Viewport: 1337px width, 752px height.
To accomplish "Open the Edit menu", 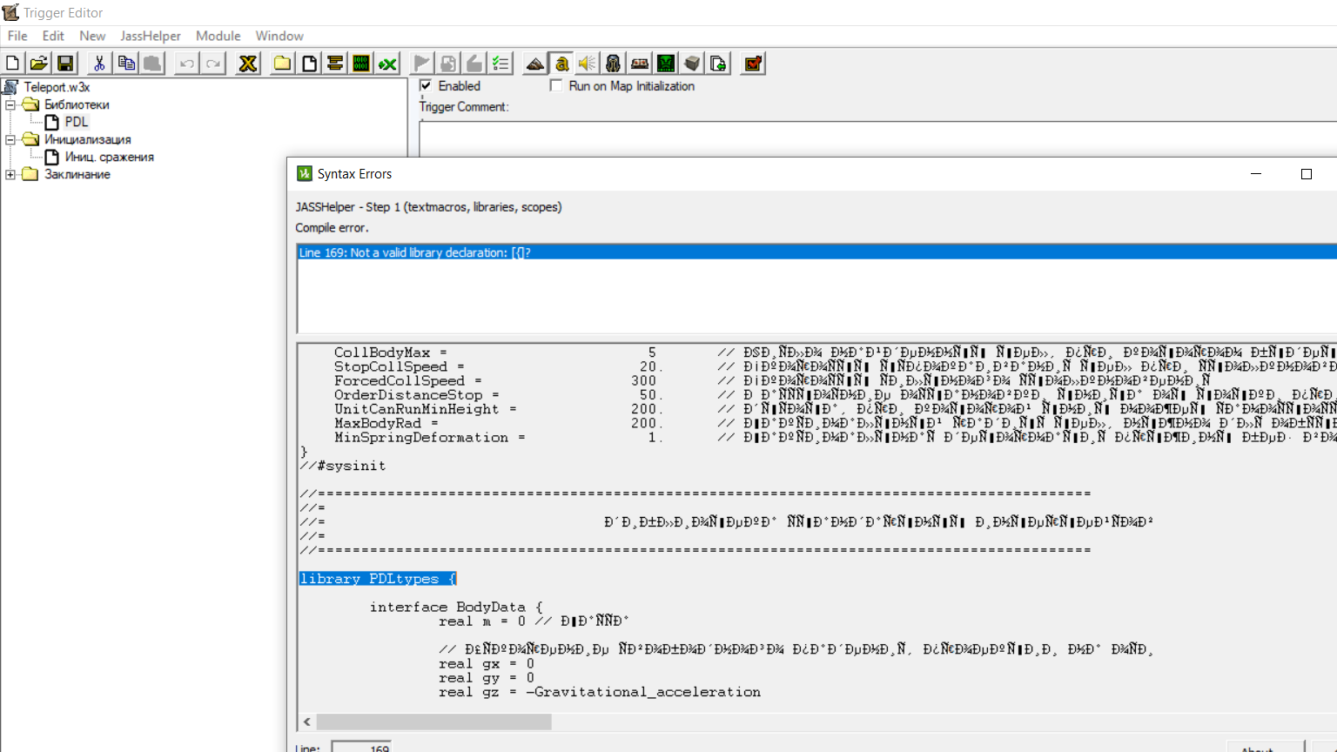I will (x=53, y=36).
